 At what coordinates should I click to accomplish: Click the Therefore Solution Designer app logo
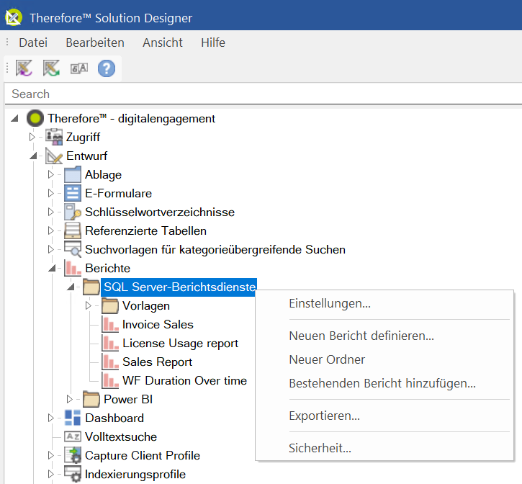pyautogui.click(x=14, y=17)
